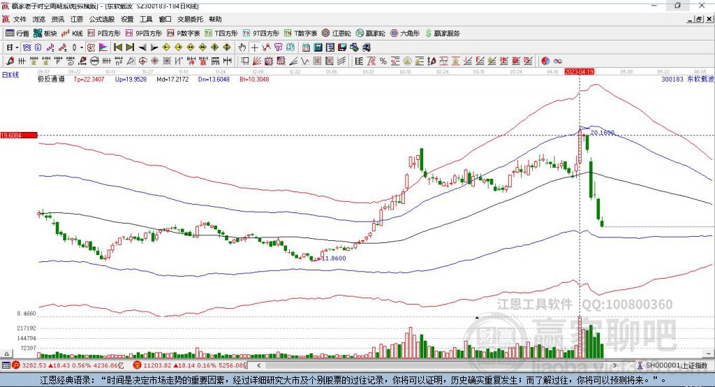Click the 3282.53 Shanghai index reading
This screenshot has height=387, width=715.
pos(34,365)
